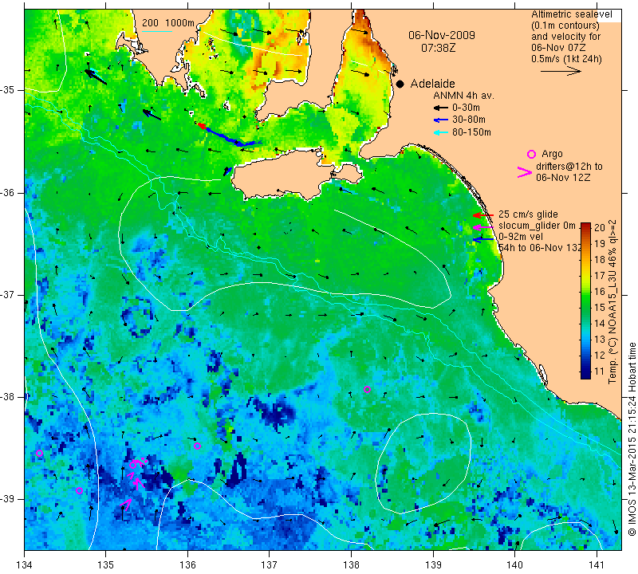Screen dimensions: 638x574
Task: Click the magenta Argo circle legend symbol
Action: (531, 154)
